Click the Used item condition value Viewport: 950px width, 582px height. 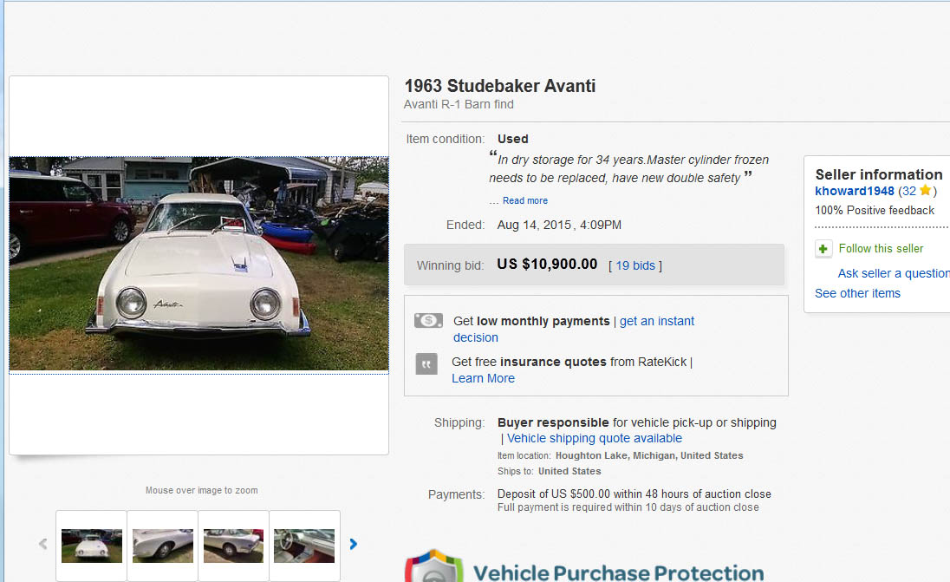tap(512, 139)
